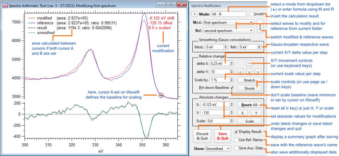The image size is (339, 156).
Task: Close the Spectra Arithmetic Tool window
Action: (181, 4)
